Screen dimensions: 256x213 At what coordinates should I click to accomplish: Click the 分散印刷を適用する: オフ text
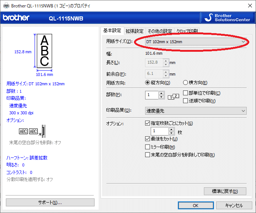(x=29, y=179)
